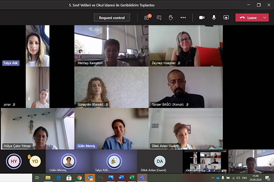Toggle the microphone mute

pyautogui.click(x=214, y=18)
